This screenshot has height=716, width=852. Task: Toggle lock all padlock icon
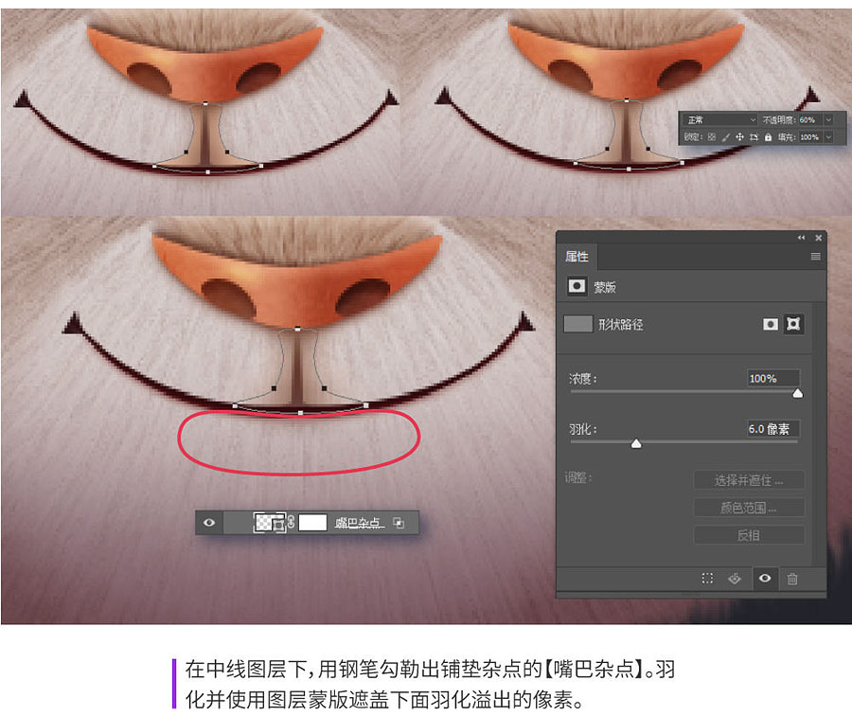click(x=768, y=137)
